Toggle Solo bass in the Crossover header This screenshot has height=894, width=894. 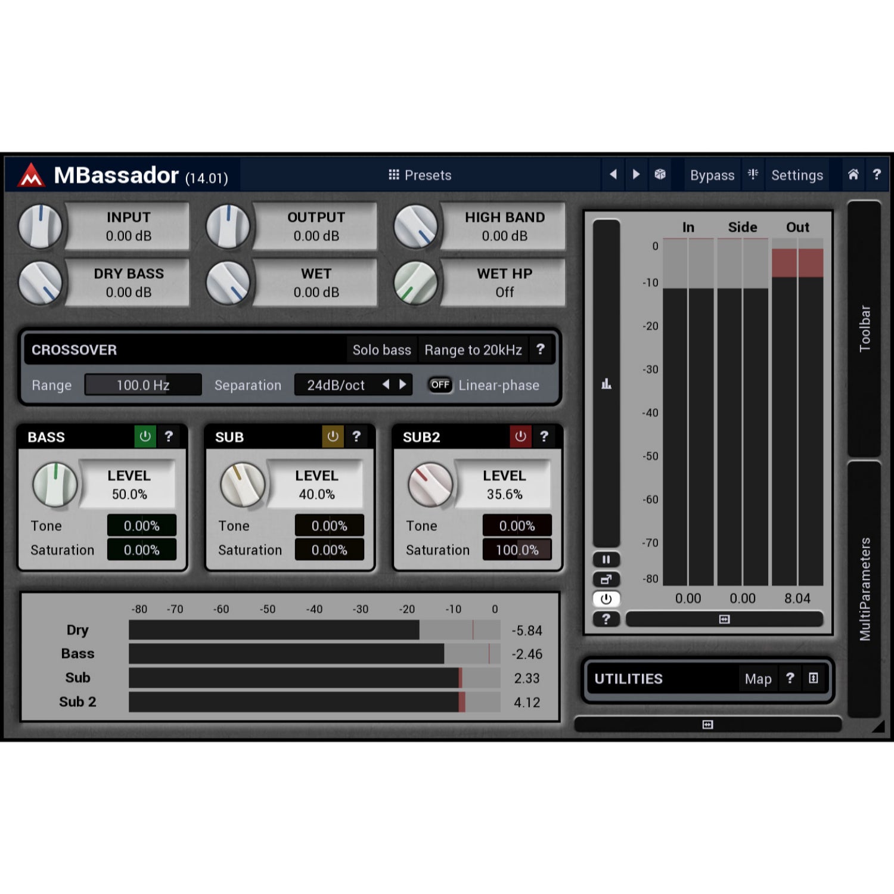tap(381, 350)
